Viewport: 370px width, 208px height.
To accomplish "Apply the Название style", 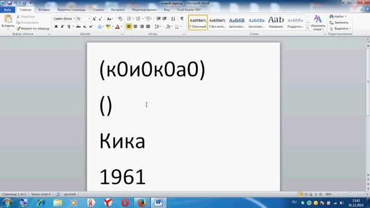I will click(x=276, y=23).
